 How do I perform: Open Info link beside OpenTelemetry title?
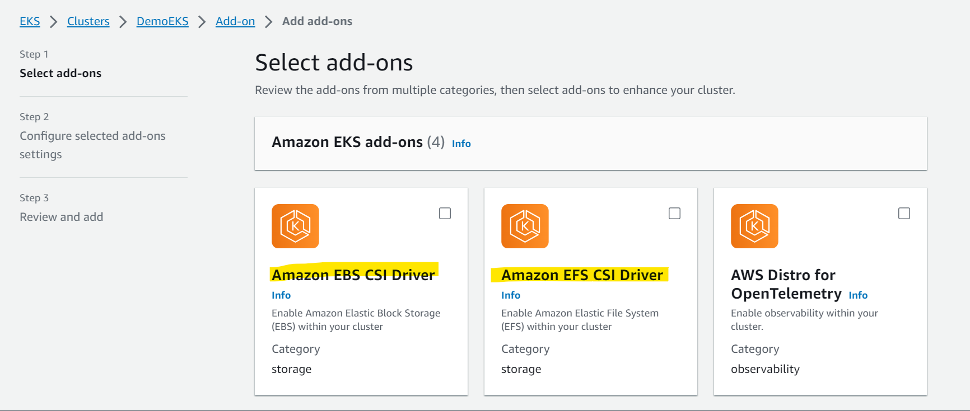(858, 295)
